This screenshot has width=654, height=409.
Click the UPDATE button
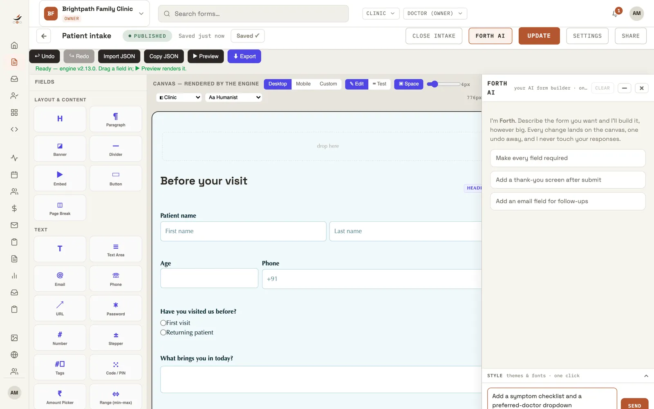(539, 36)
